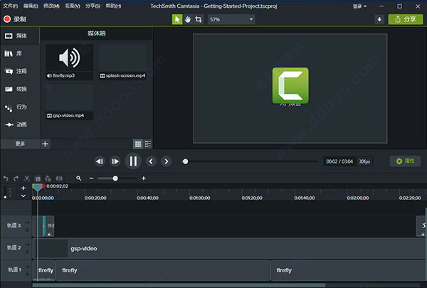Click the Undo icon on timeline toolbar
This screenshot has width=427, height=288.
[6, 178]
